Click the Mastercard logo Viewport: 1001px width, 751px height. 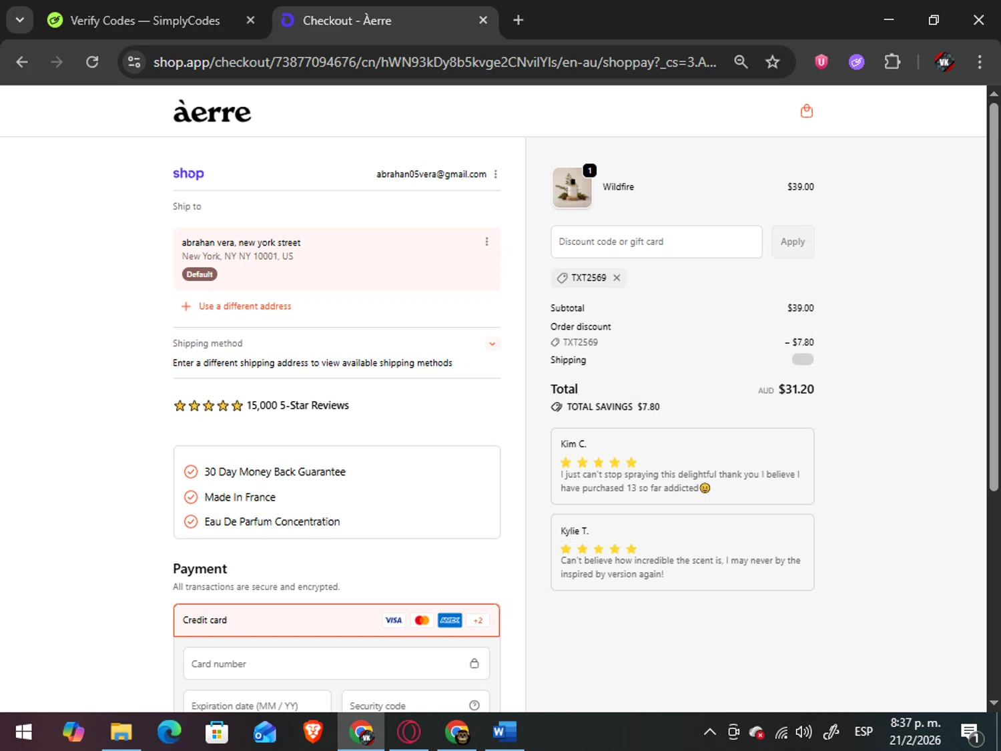[x=422, y=620]
